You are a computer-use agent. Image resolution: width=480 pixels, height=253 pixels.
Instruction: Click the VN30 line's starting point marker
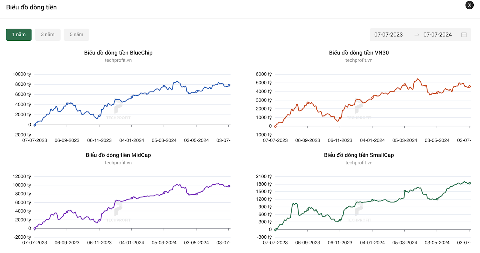coord(275,127)
